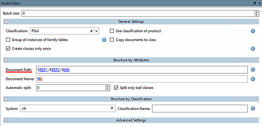Click the empty Classification Name field
The width and height of the screenshot is (262, 126).
[200, 109]
